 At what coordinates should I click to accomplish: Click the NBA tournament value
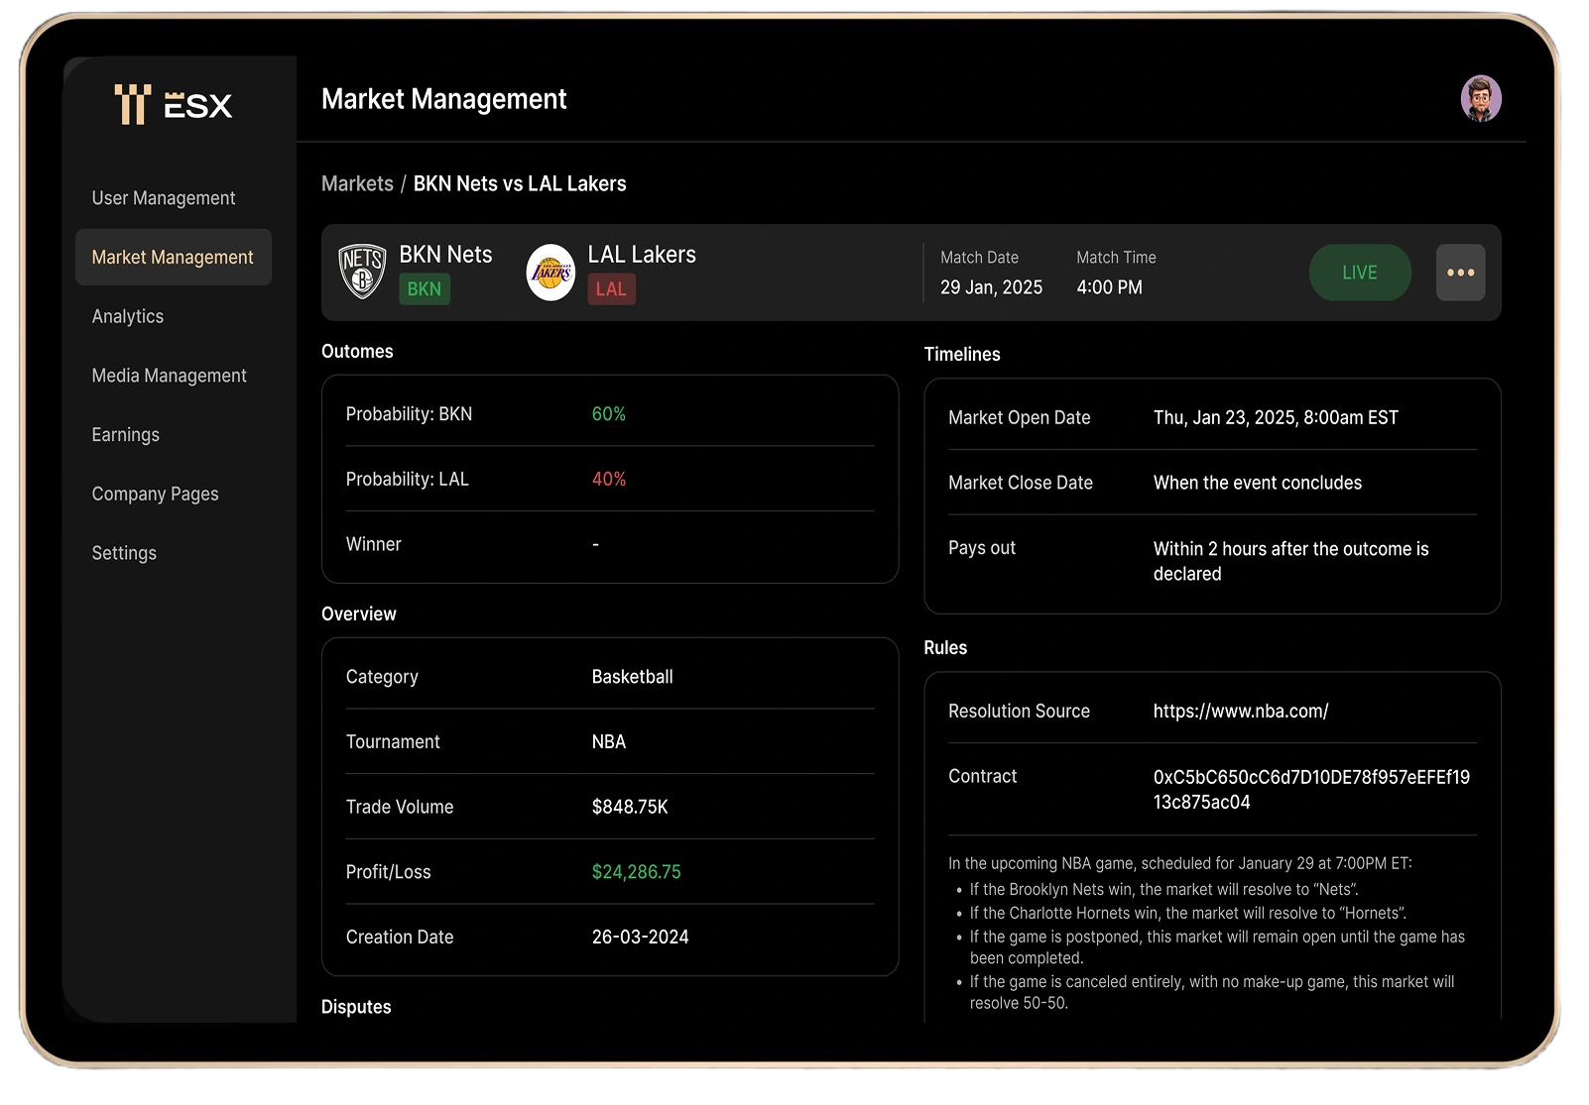(x=609, y=742)
